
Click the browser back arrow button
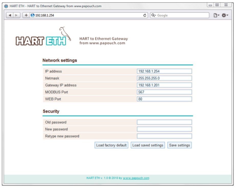[10, 15]
